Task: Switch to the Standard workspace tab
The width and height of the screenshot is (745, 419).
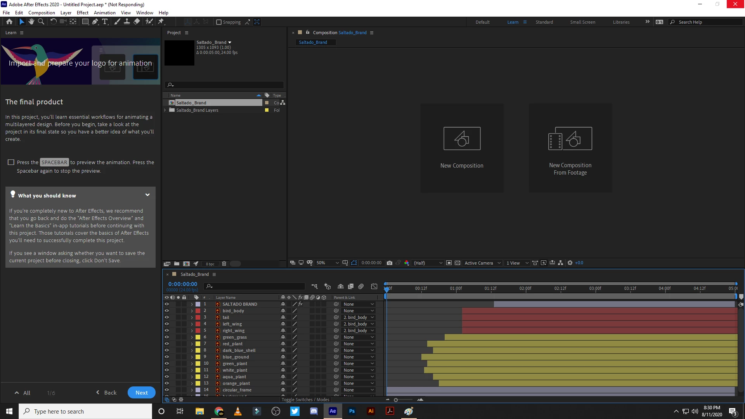Action: click(x=544, y=22)
